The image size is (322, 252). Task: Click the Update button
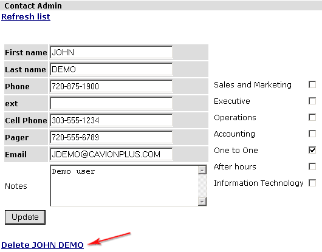[x=25, y=217]
